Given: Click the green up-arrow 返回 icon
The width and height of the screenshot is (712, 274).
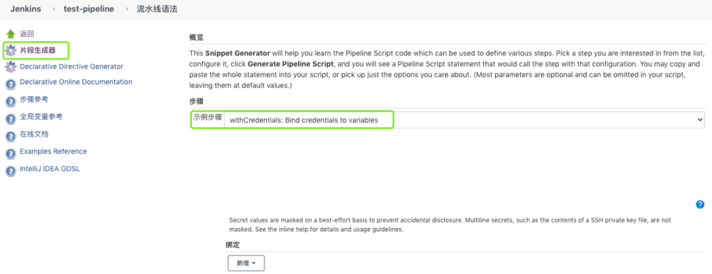Looking at the screenshot, I should click(11, 34).
